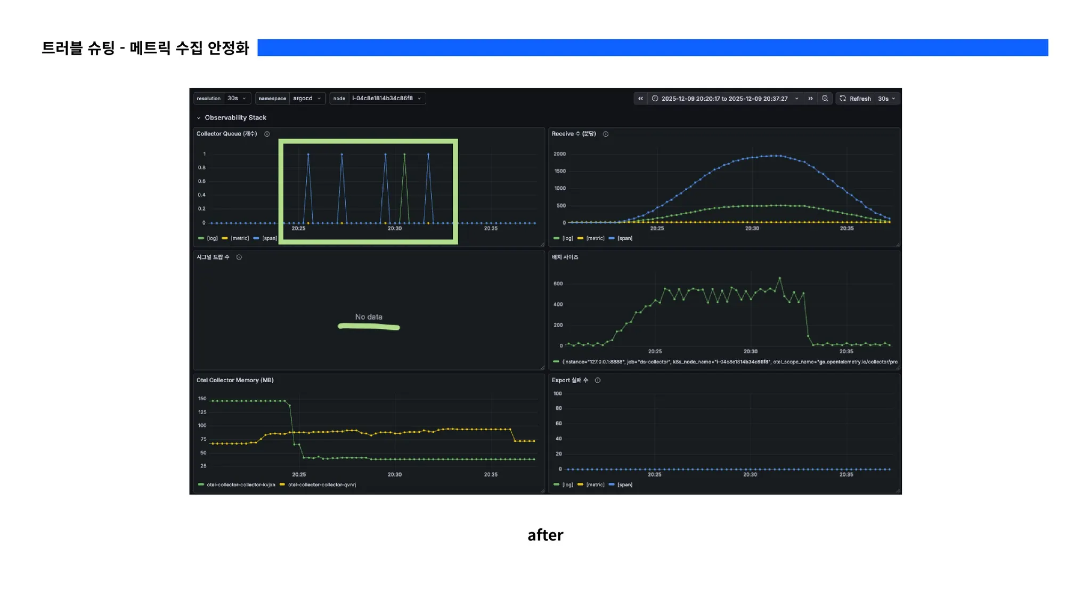Click info icon beside Export 실패 수 title

click(598, 381)
